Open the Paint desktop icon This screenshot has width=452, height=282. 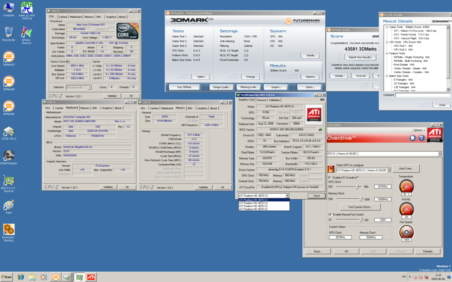click(x=9, y=207)
